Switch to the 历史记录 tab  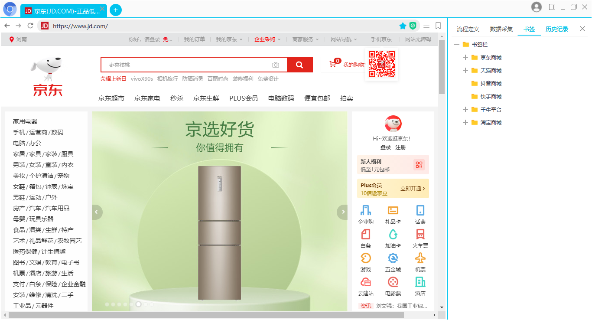[557, 29]
